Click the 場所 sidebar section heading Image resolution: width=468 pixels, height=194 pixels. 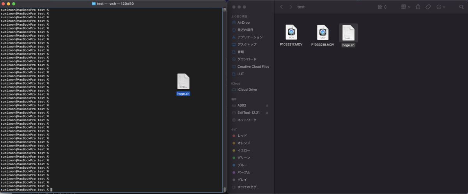pos(234,99)
